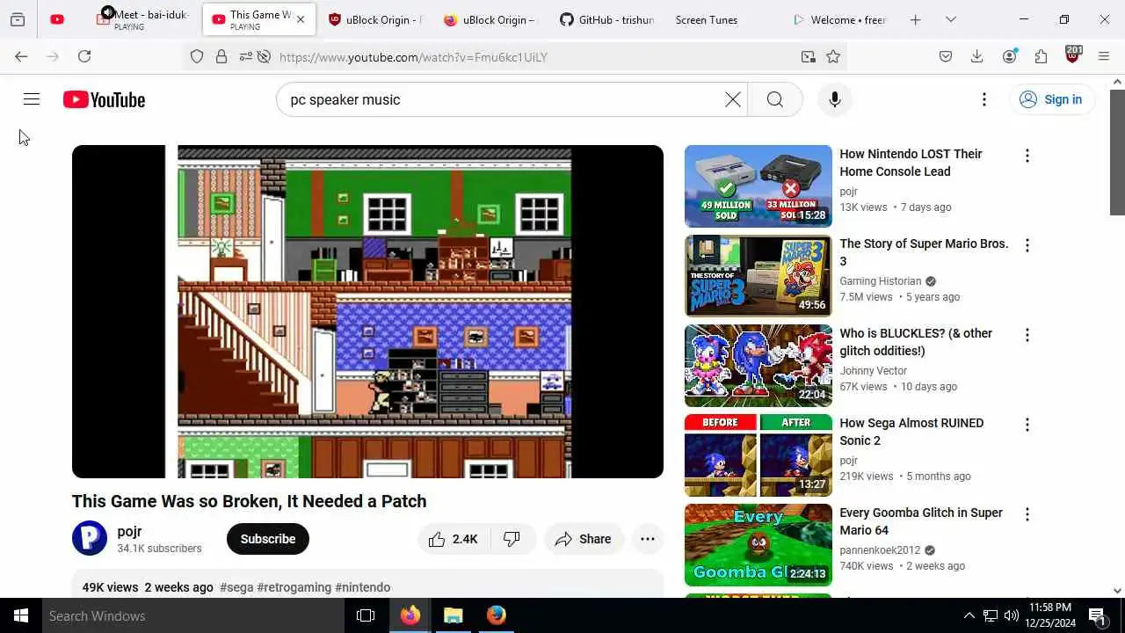Mute the Meet tab audio icon
Screen dimensions: 1125x633
[107, 12]
